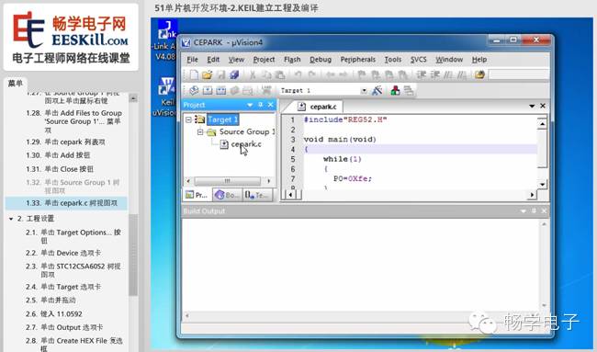597x352 pixels.
Task: Collapse the Source Group 1 node
Action: pos(200,131)
